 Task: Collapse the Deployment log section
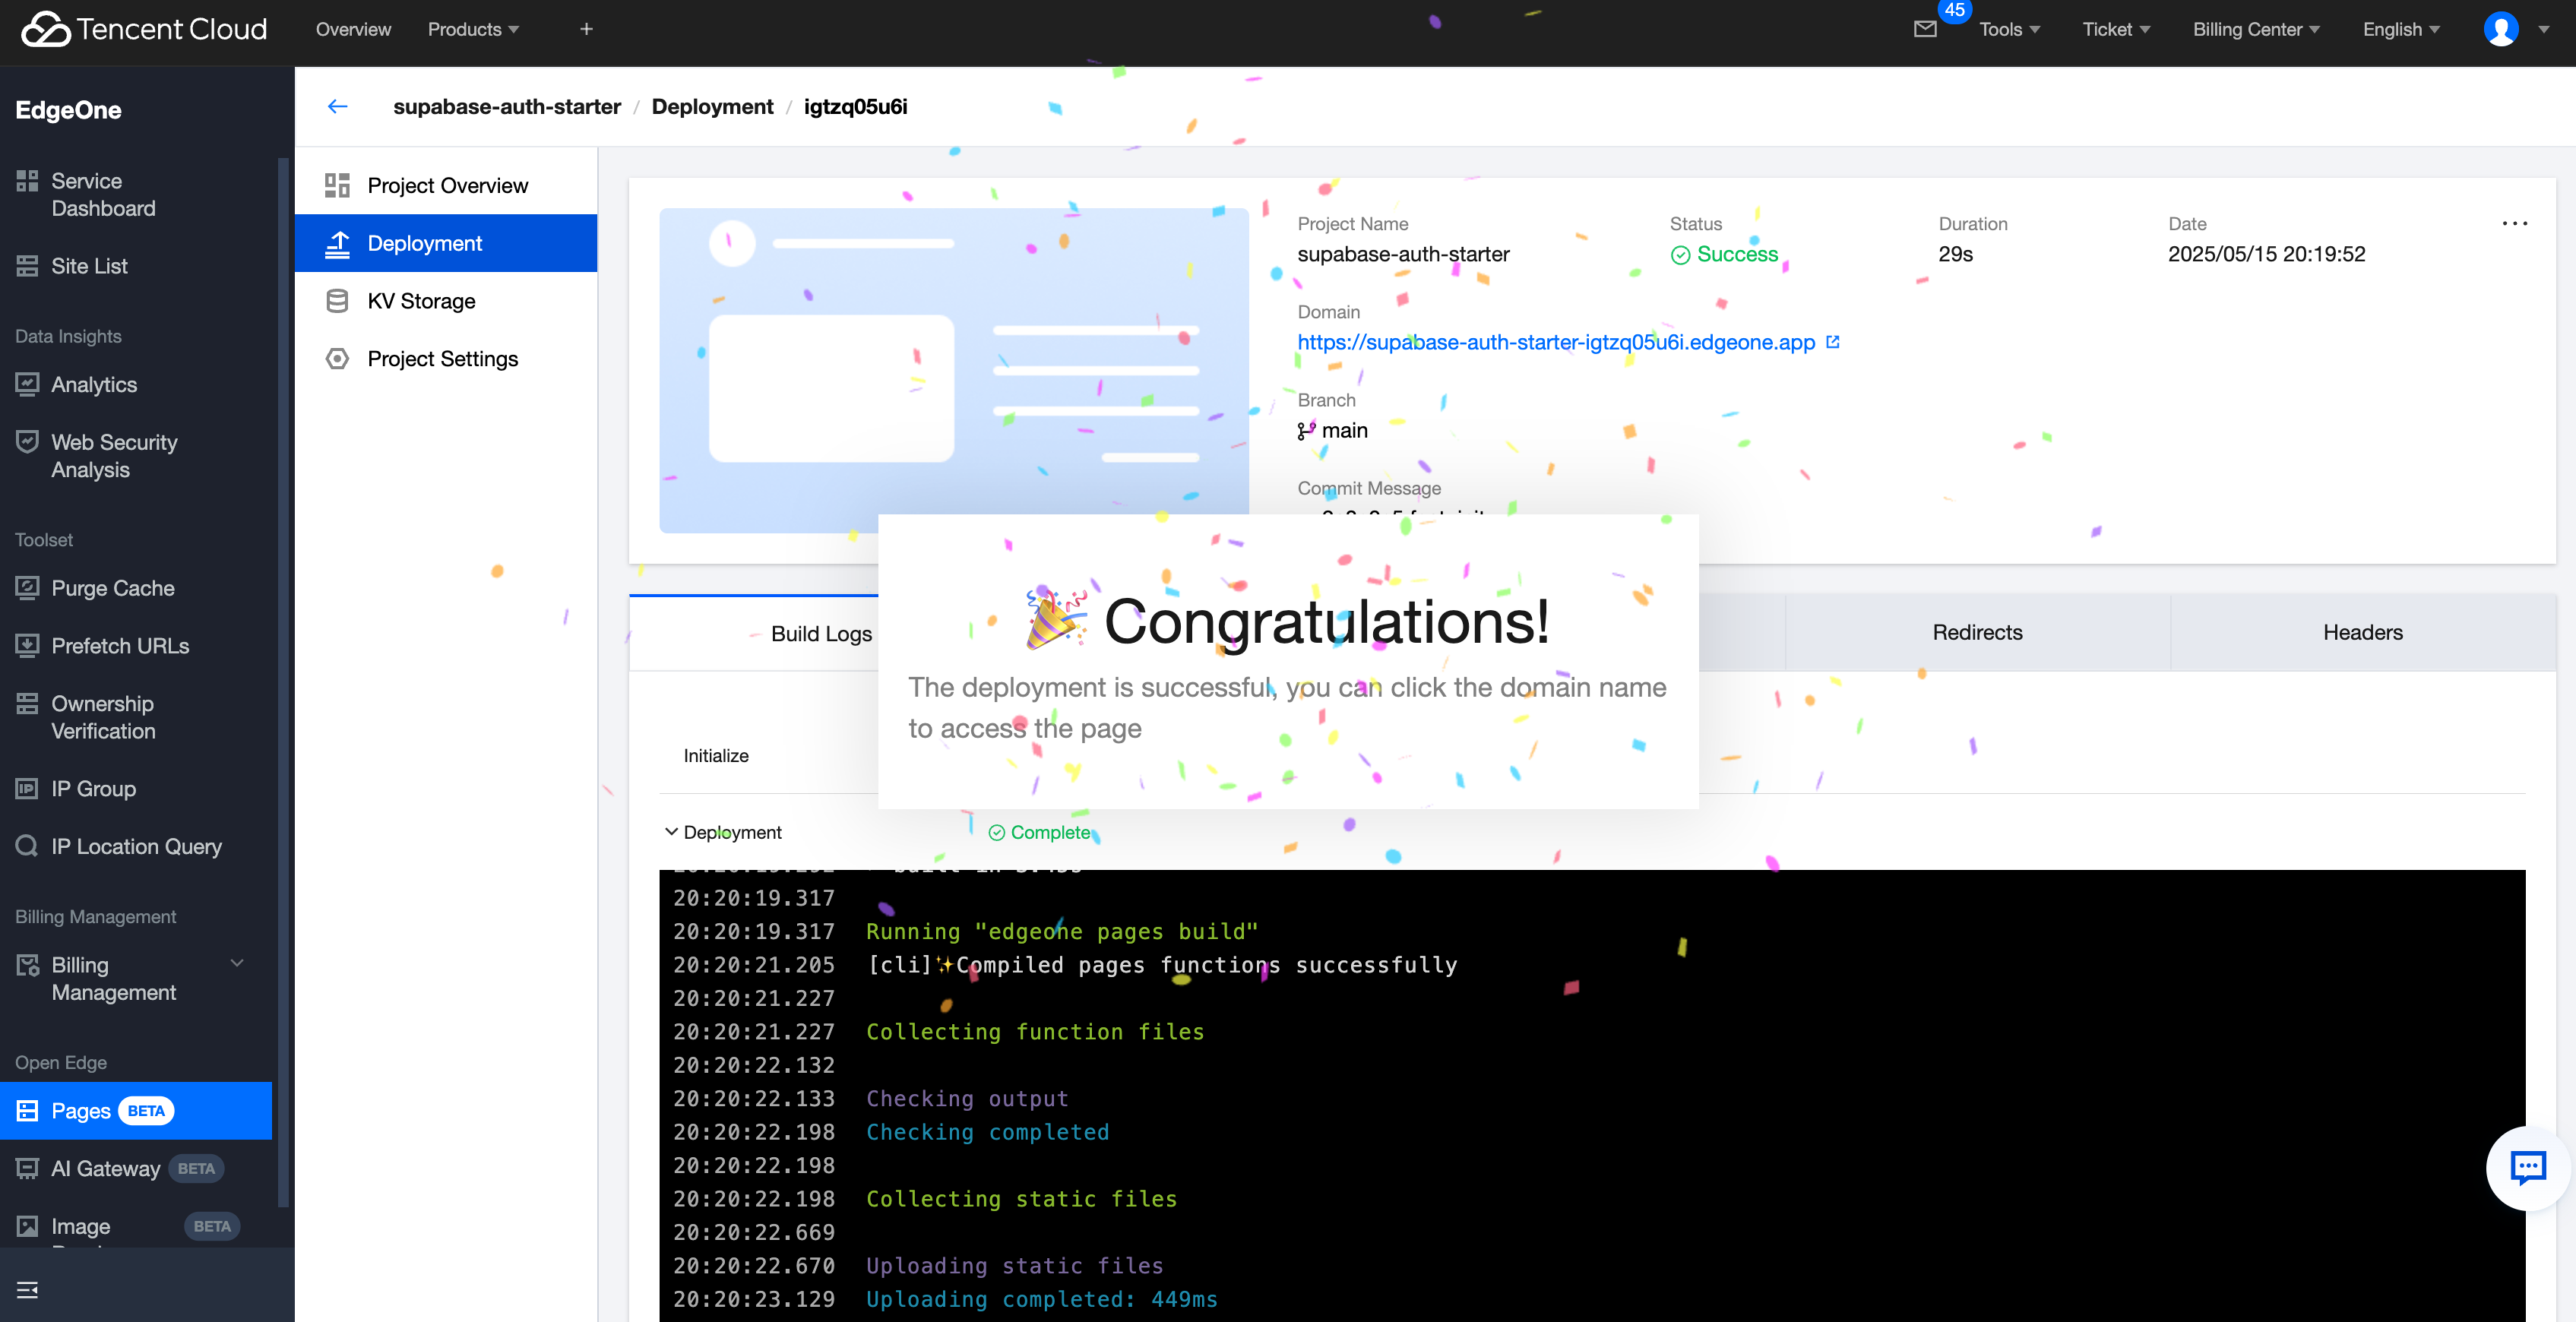(671, 832)
